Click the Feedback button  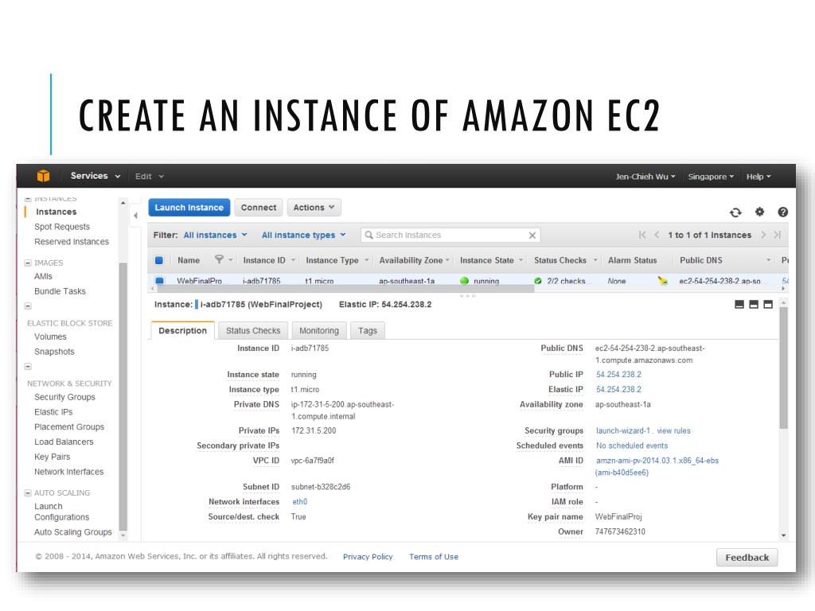747,558
